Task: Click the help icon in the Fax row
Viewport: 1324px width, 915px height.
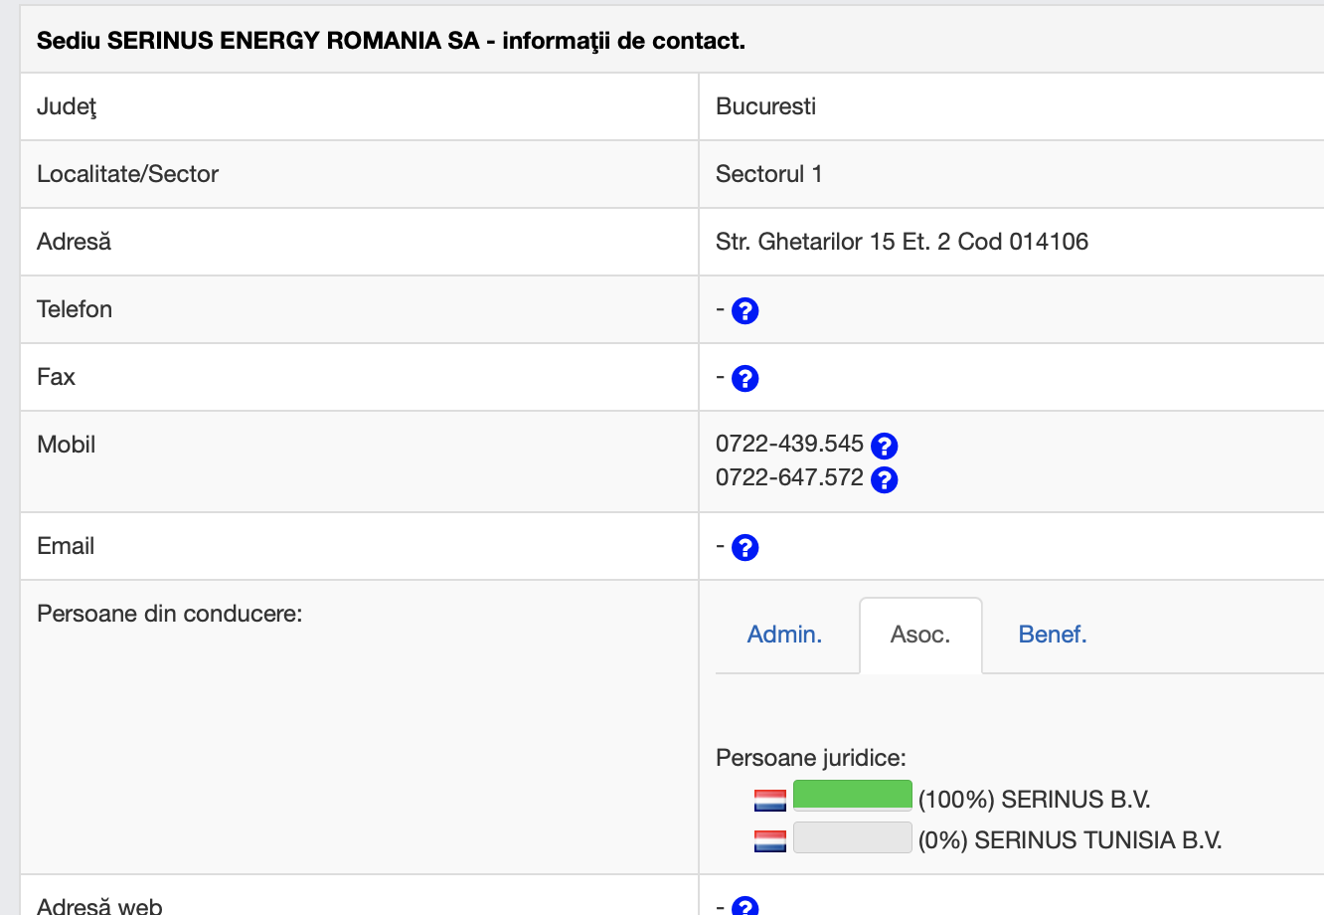Action: coord(745,379)
